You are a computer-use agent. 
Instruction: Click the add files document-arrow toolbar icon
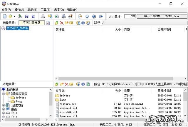tap(80, 16)
